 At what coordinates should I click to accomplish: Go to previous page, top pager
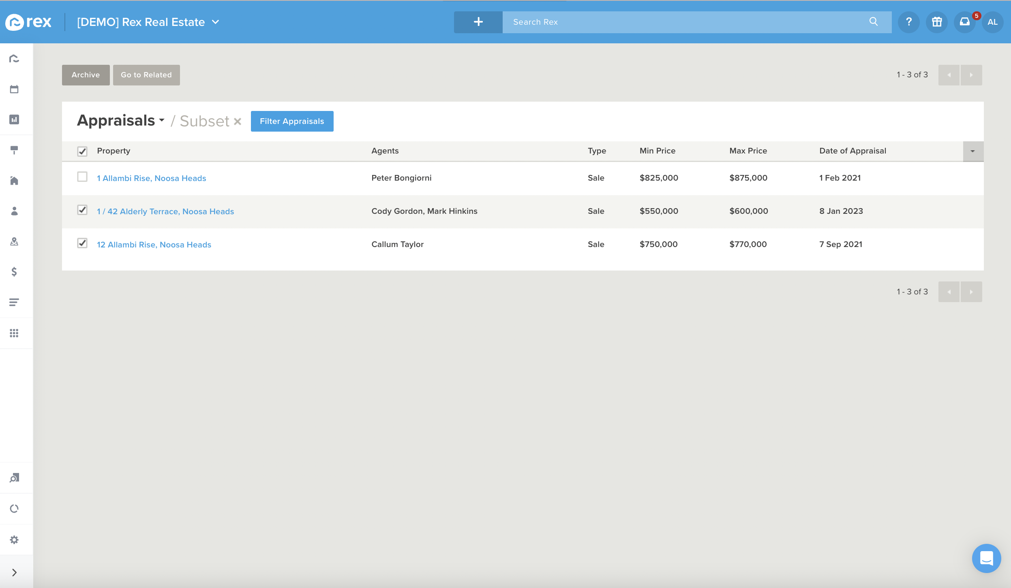pos(949,75)
